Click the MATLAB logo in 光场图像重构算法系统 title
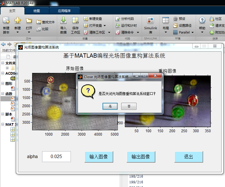This screenshot has width=225, height=187. click(x=20, y=47)
